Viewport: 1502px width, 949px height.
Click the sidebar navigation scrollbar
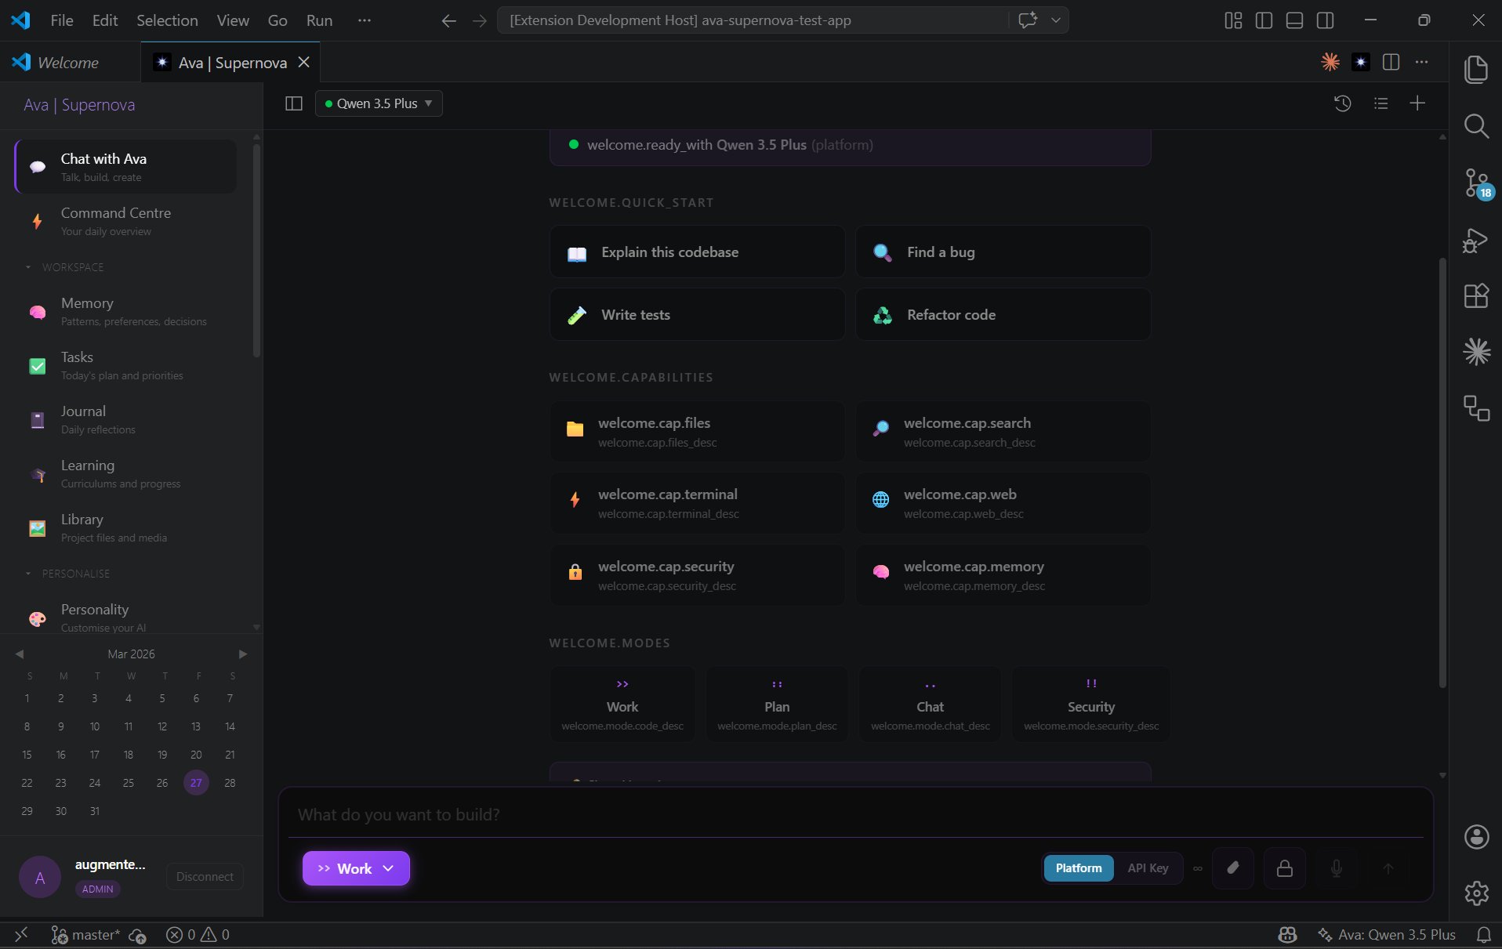point(256,251)
